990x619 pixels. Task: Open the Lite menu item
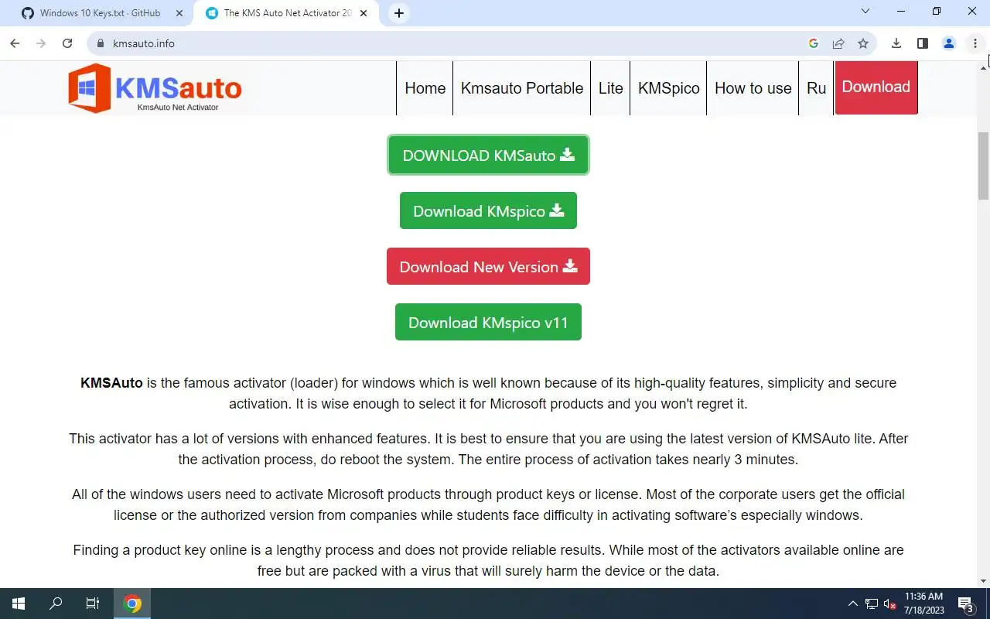[x=611, y=88]
